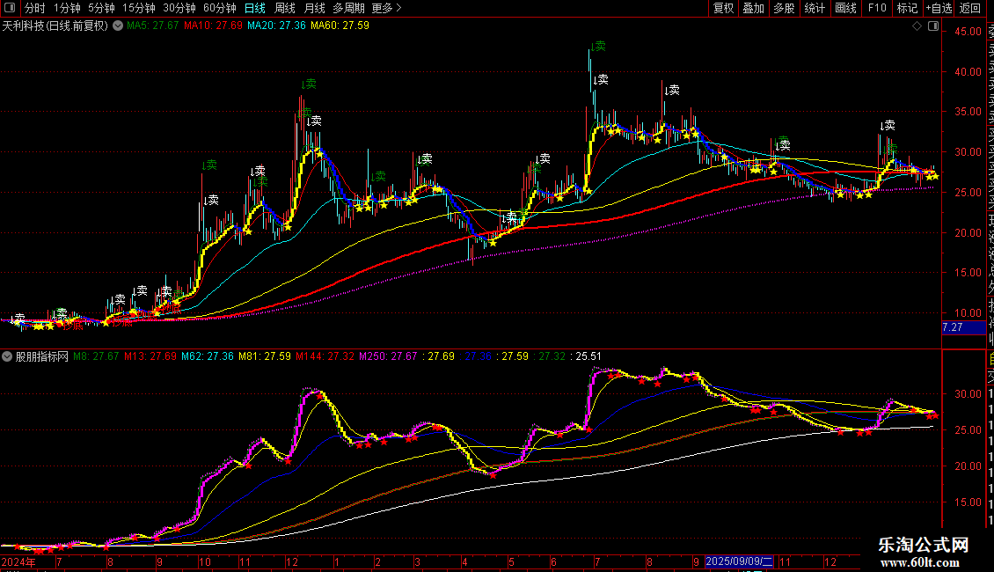Open the 复权 adjustment menu

click(x=723, y=8)
